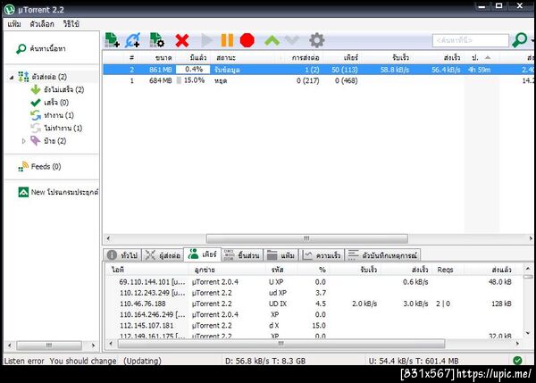This screenshot has width=536, height=383.
Task: Click the peers panel horizontal scrollbar thumb
Action: (281, 344)
